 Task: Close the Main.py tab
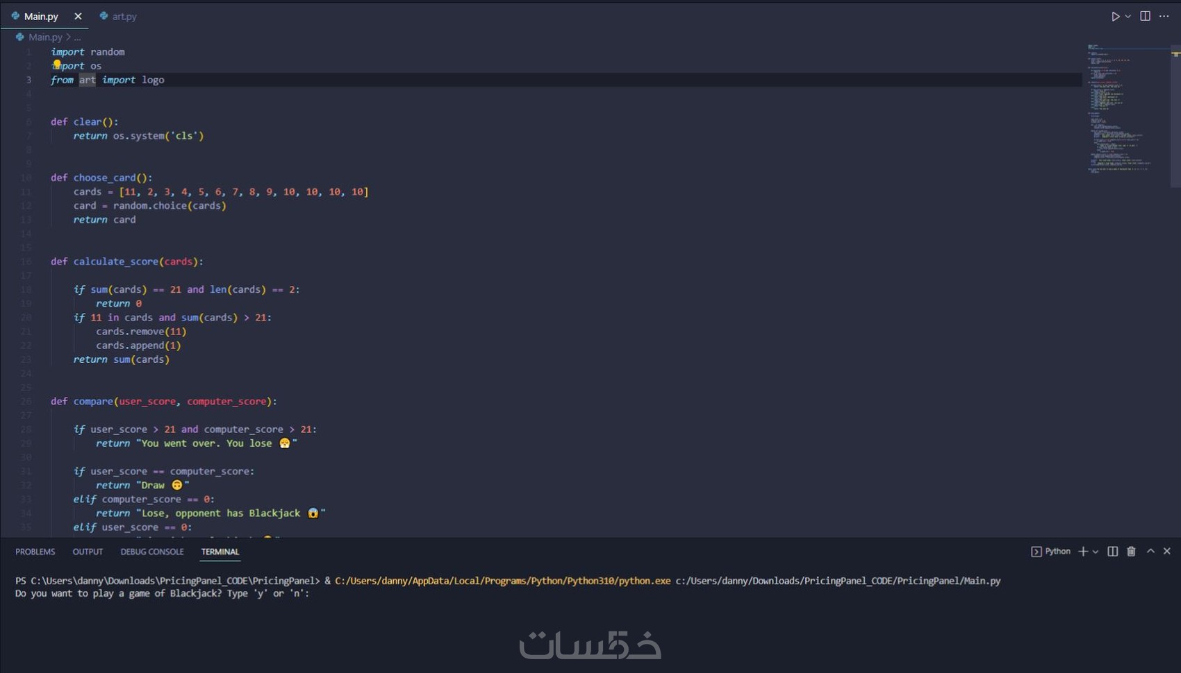(x=78, y=16)
